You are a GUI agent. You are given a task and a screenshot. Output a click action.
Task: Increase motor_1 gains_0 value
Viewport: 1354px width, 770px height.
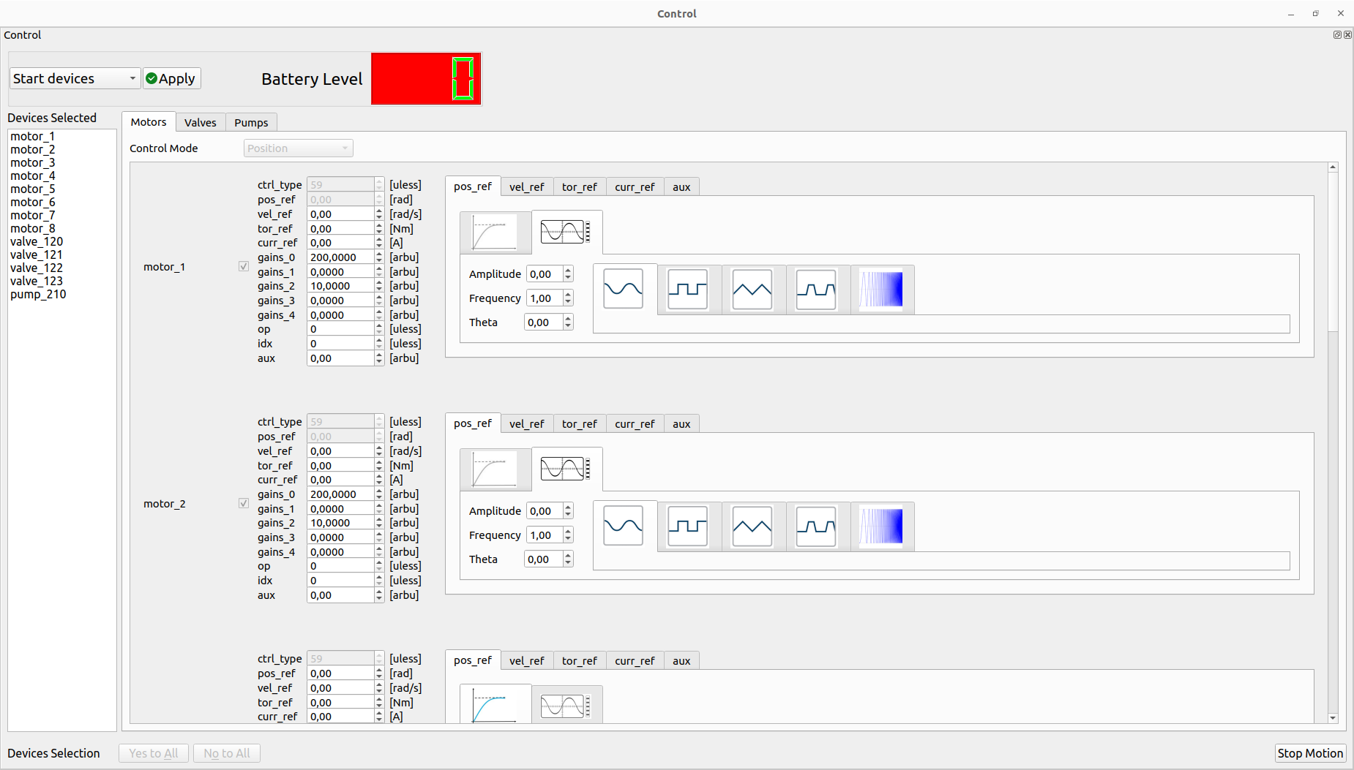coord(379,254)
